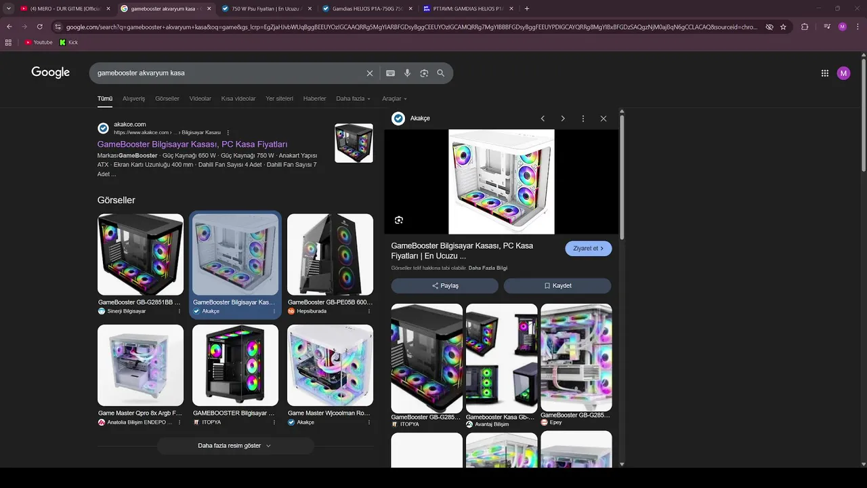The width and height of the screenshot is (867, 488).
Task: Search by image with Google Lens
Action: point(424,73)
